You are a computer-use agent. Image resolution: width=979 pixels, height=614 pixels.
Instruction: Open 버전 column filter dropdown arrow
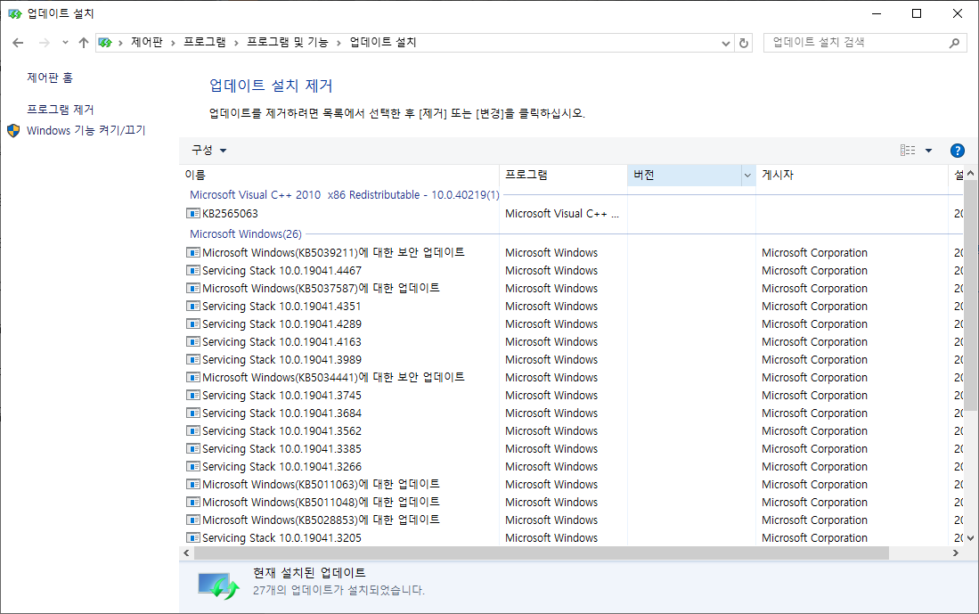tap(747, 176)
